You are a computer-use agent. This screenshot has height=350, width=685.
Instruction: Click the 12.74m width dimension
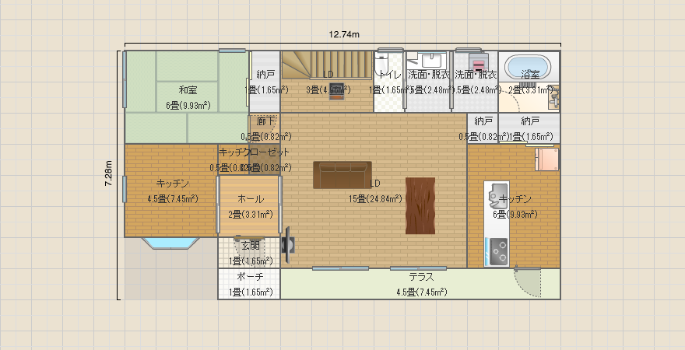(343, 34)
